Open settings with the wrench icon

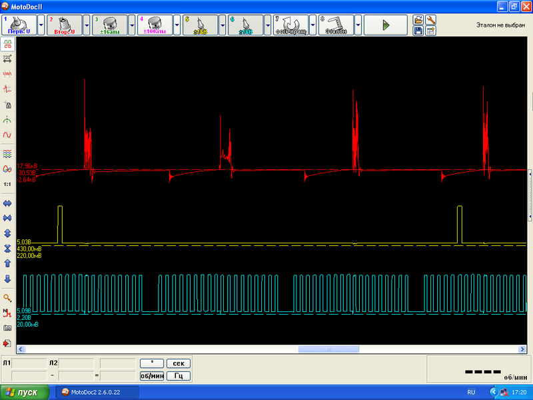pos(430,20)
